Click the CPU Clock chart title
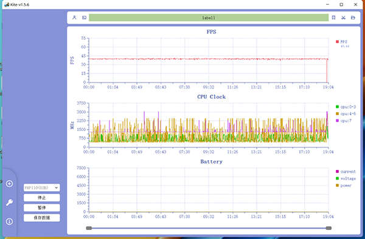 (x=211, y=97)
